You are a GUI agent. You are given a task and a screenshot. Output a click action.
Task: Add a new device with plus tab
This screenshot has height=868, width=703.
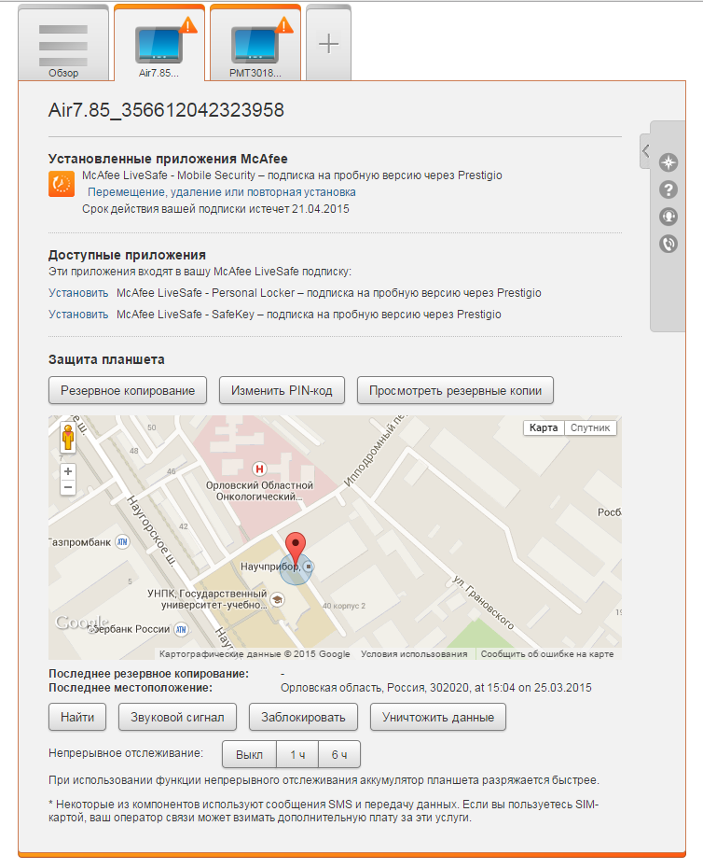(x=328, y=43)
